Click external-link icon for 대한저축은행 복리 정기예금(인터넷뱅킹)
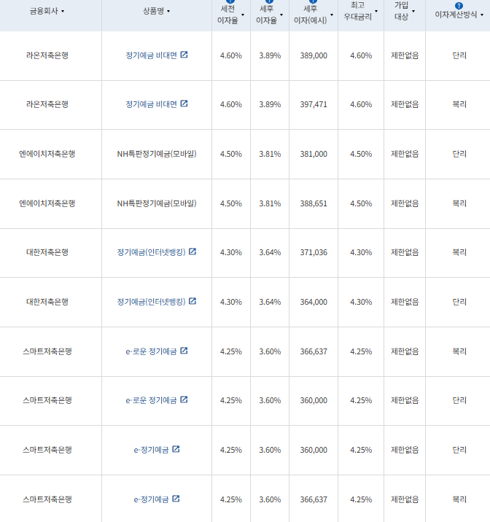The height and width of the screenshot is (522, 490). [x=192, y=252]
